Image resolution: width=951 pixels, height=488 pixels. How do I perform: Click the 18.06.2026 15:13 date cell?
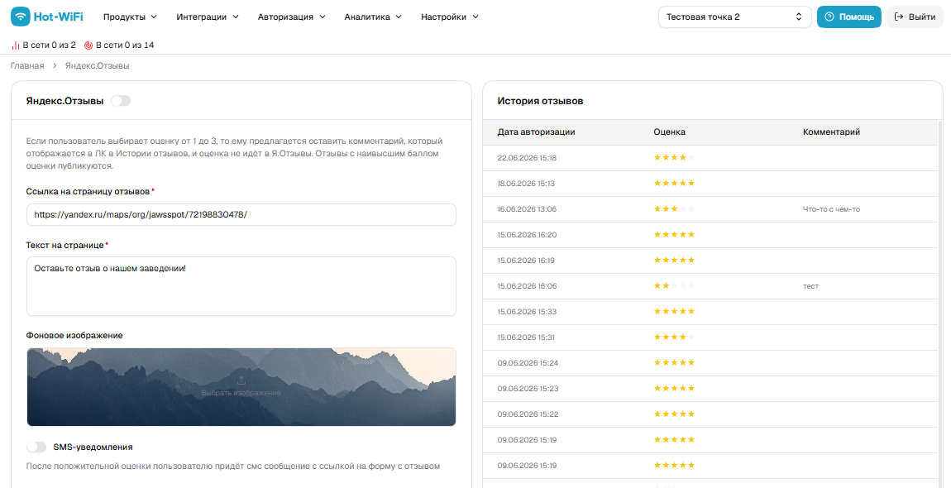coord(527,184)
